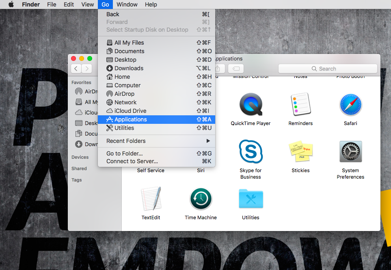Launch Safari from Applications window
The height and width of the screenshot is (270, 391).
350,105
